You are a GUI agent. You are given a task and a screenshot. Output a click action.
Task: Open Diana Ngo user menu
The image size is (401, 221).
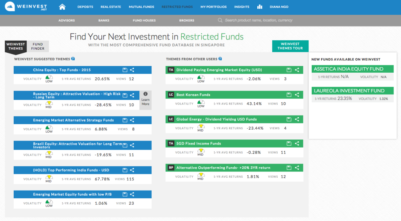(279, 7)
